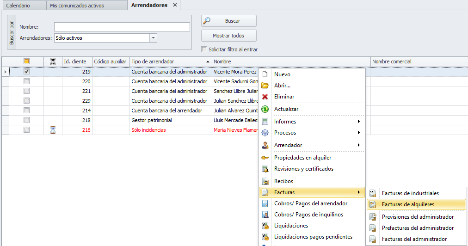468x246 pixels.
Task: Sort by Tipo de arrendador arrow
Action: (208, 62)
